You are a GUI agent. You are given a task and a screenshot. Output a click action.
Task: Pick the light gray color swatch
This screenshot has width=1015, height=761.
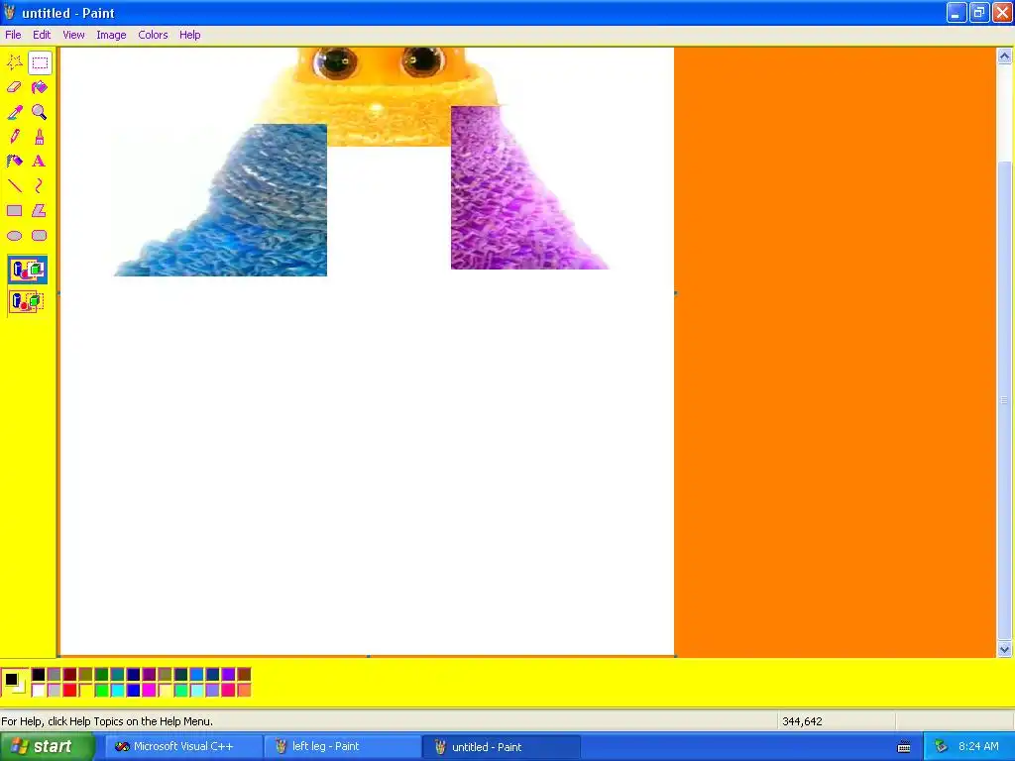(54, 691)
